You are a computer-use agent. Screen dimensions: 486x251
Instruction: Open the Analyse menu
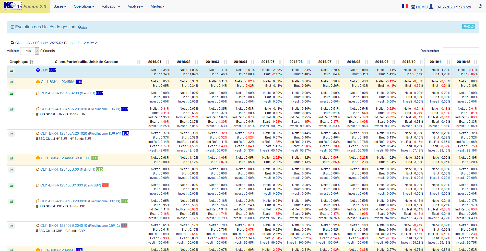pyautogui.click(x=135, y=6)
